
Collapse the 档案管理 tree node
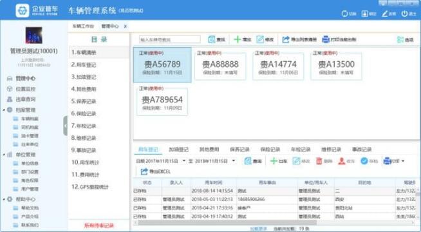coord(4,110)
